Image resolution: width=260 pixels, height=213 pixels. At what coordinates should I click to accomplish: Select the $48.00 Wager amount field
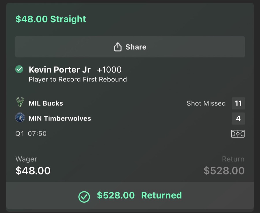coord(33,171)
